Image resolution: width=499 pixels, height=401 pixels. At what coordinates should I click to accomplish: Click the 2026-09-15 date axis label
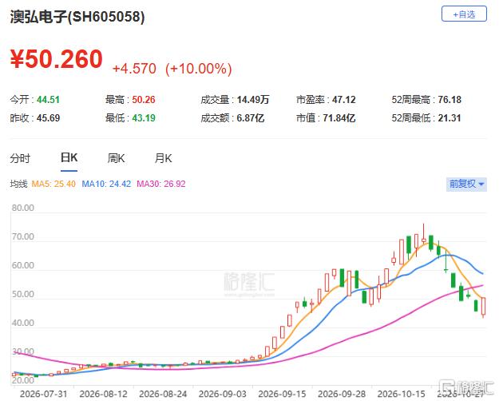pos(282,394)
